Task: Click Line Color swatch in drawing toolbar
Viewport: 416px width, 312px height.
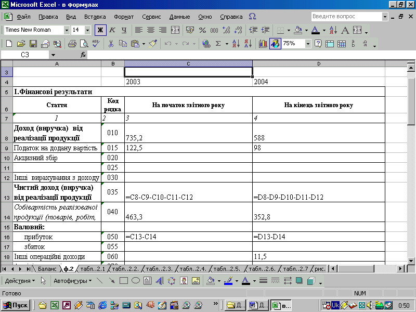Action: click(228, 281)
